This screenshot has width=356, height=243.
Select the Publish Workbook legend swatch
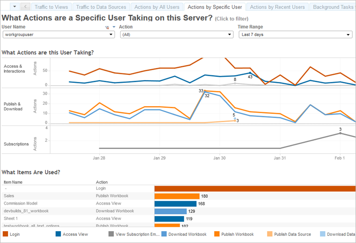[217, 234]
